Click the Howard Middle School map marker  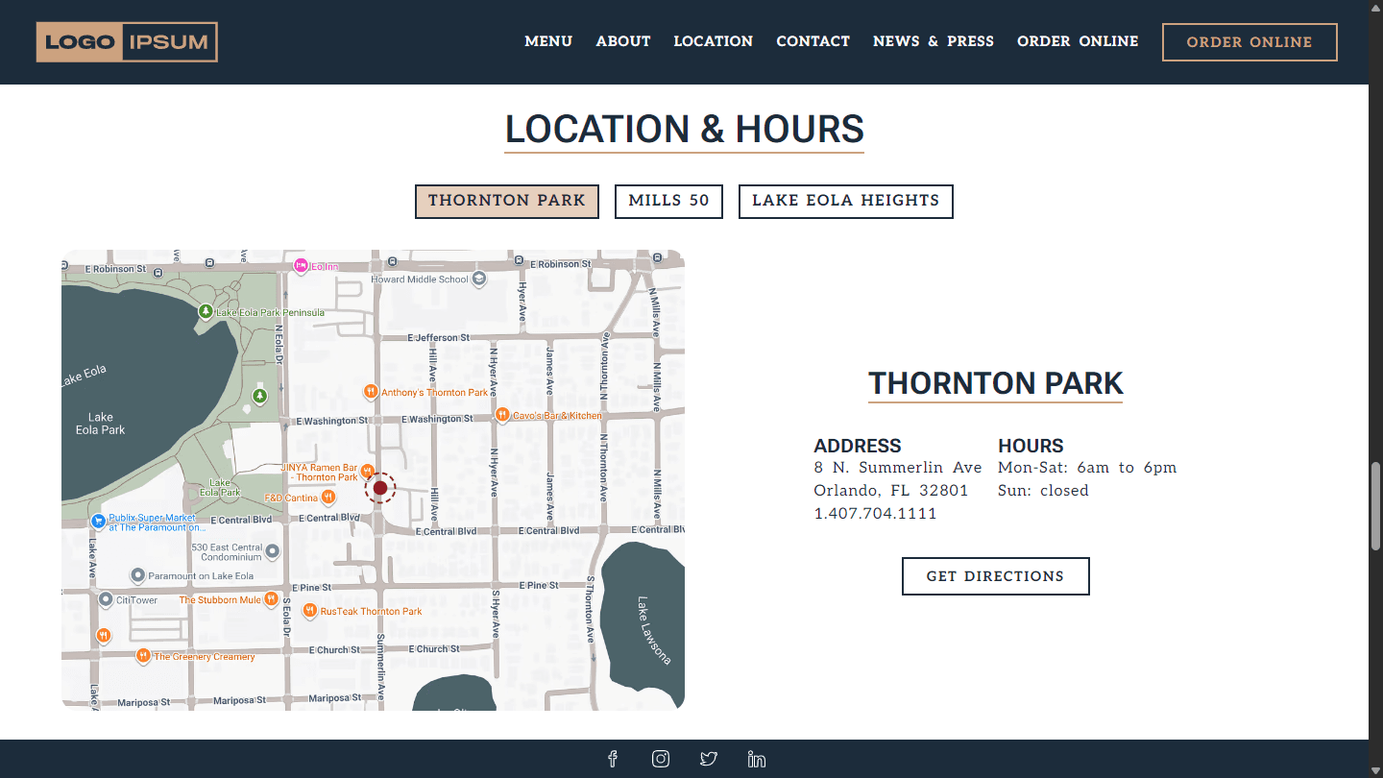pos(479,280)
